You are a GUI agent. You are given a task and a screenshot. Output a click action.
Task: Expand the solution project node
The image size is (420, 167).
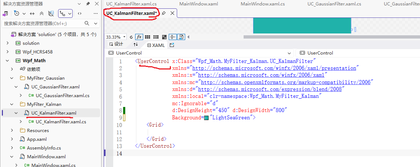8,43
